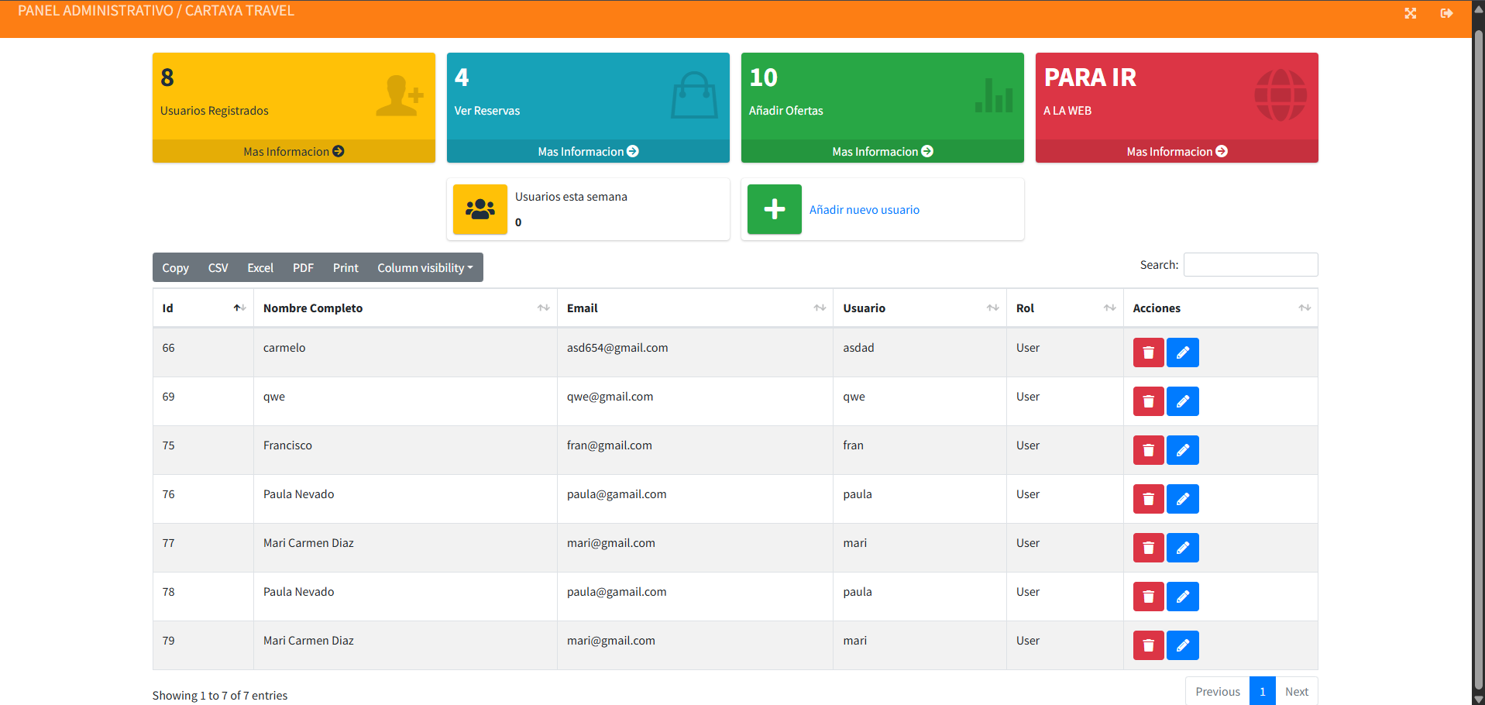Open Mas Informacion on PARA IR card

click(x=1177, y=151)
